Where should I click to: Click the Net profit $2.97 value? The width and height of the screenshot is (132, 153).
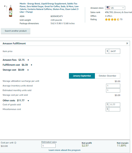(85, 146)
